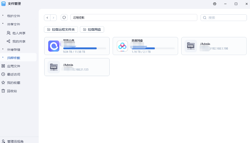Viewport: 250px width, 143px height.
Task: Minimize the file manager window
Action: (225, 4)
